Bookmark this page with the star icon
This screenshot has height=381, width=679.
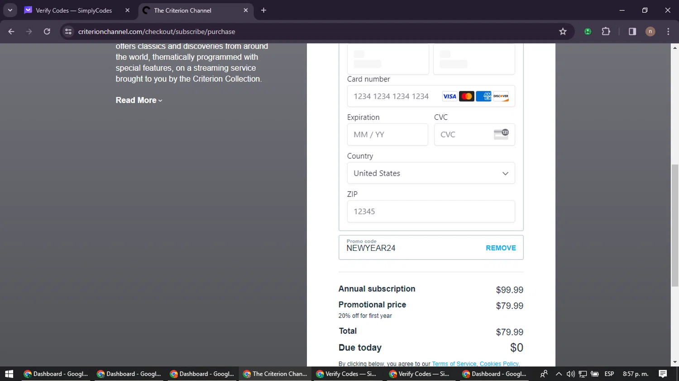[x=563, y=32]
